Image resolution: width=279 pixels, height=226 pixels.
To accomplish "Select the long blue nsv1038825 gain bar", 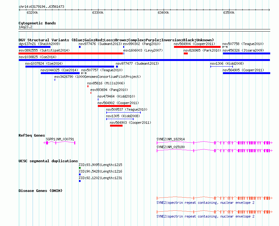I will coord(144,60).
